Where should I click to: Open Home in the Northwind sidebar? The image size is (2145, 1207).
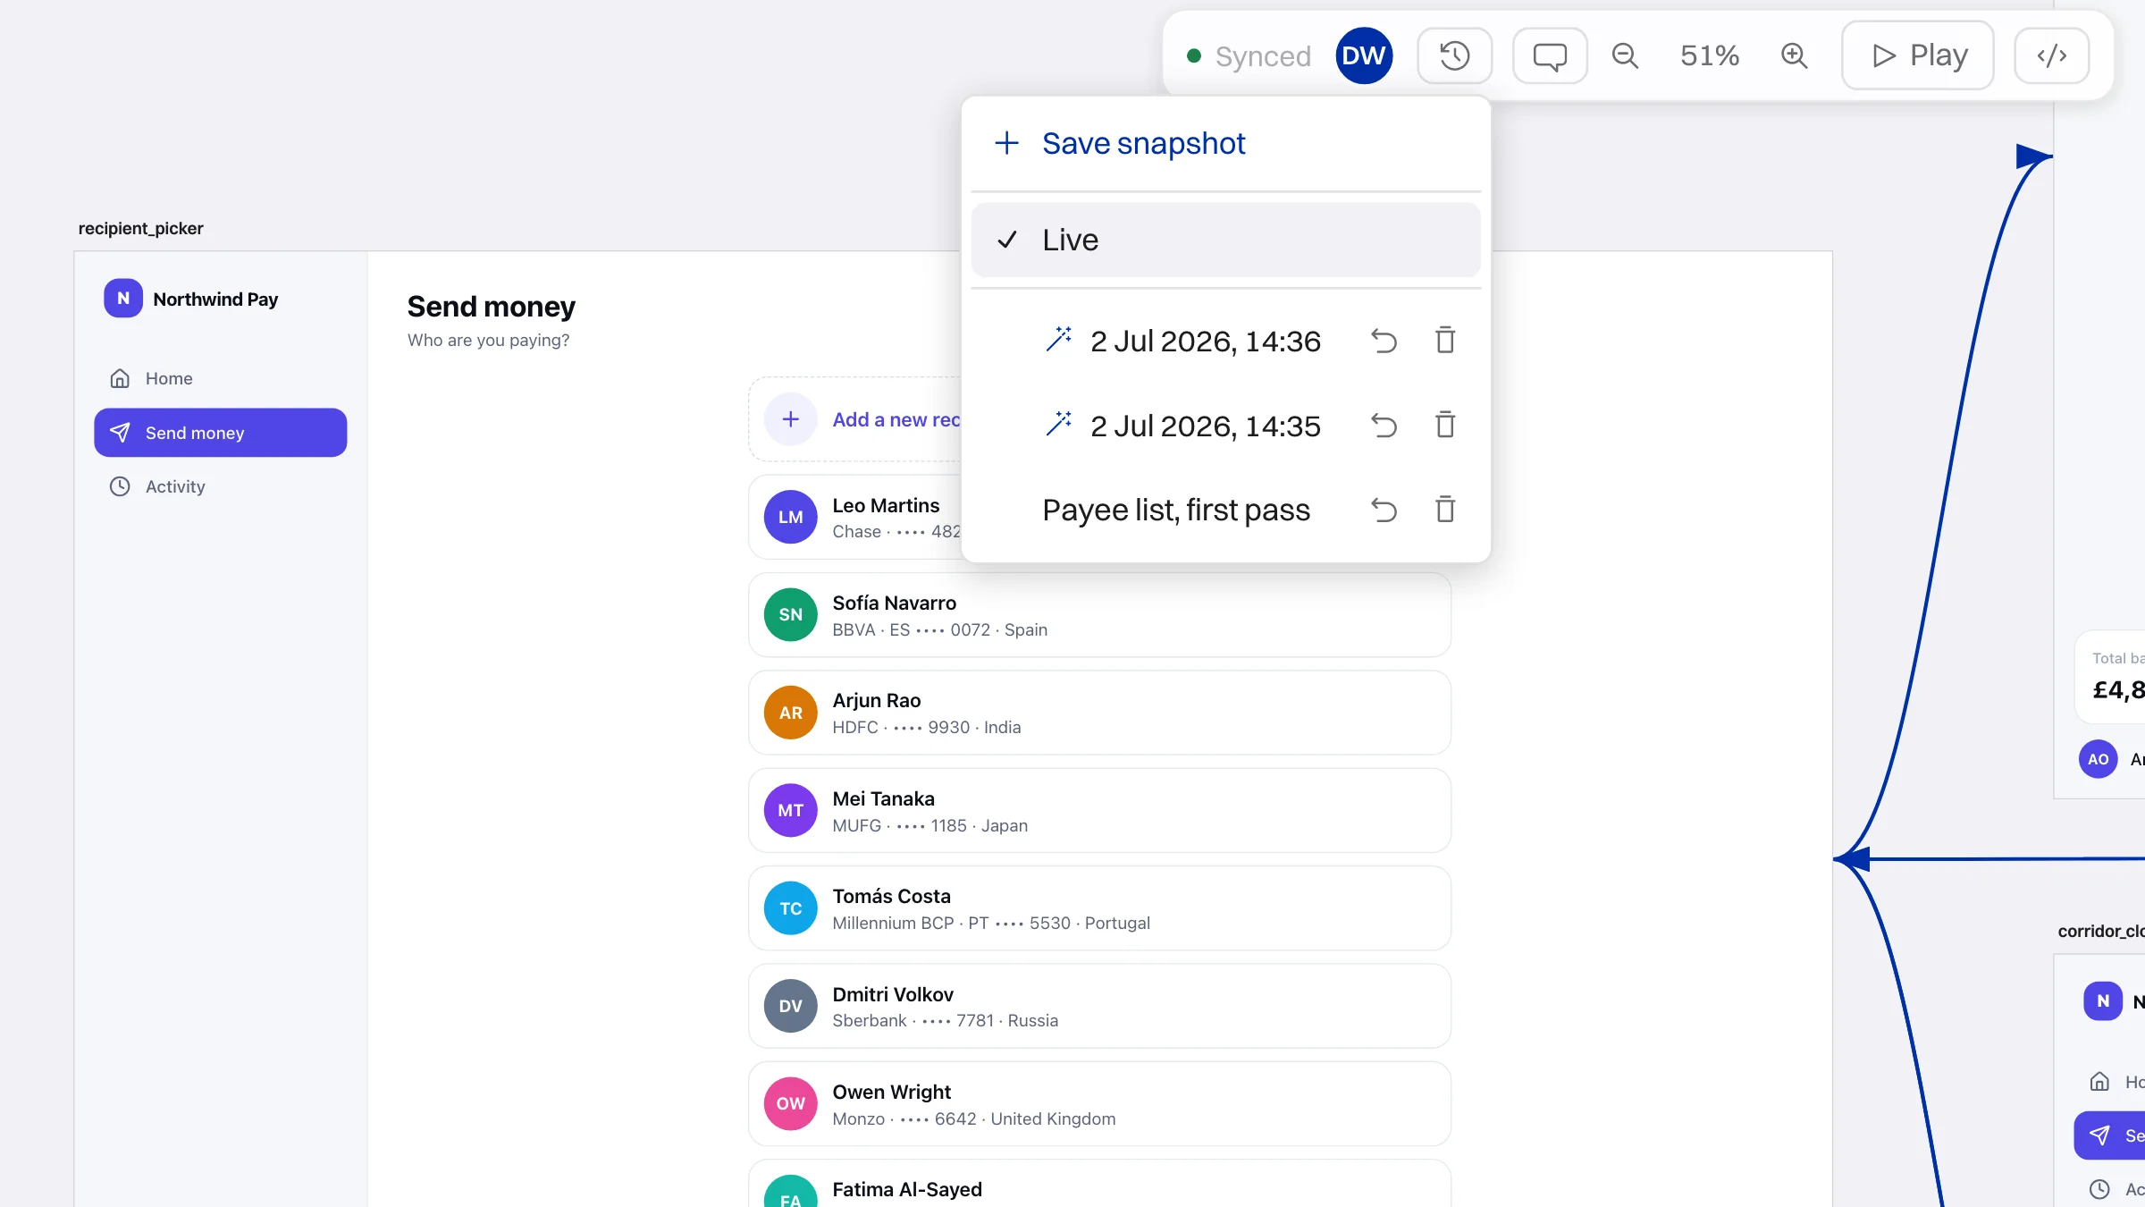click(x=220, y=378)
